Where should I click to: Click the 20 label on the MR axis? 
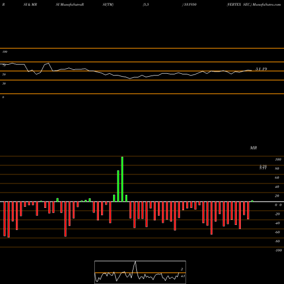277,196
